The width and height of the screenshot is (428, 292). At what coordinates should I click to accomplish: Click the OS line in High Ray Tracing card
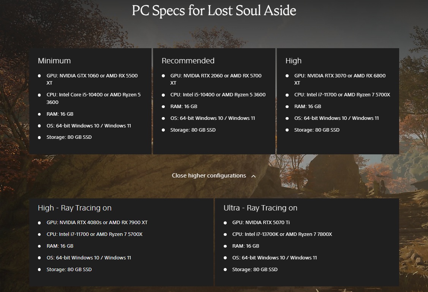(x=89, y=257)
